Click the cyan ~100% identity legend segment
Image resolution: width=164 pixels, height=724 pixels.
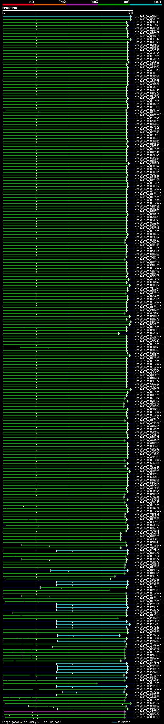(x=146, y=5)
